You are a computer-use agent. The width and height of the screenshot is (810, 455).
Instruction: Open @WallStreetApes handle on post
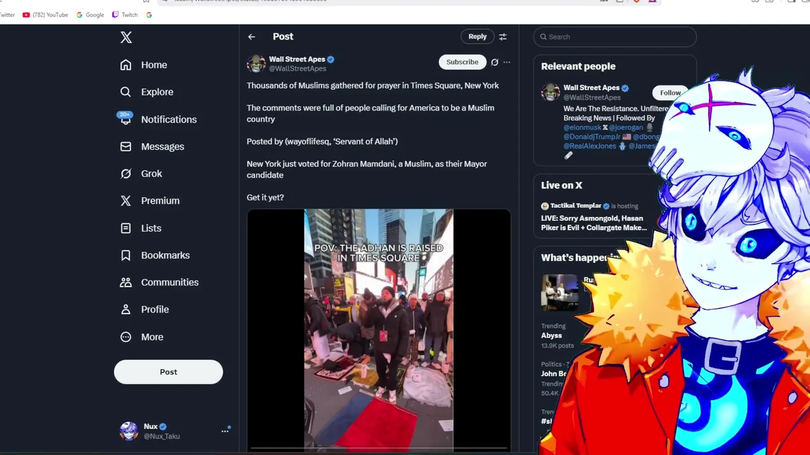[x=297, y=69]
